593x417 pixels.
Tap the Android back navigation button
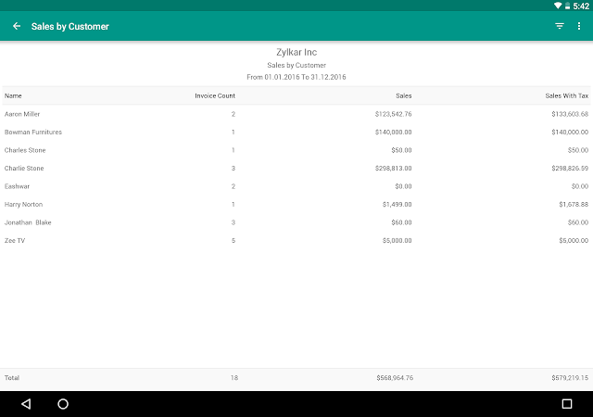(x=26, y=404)
